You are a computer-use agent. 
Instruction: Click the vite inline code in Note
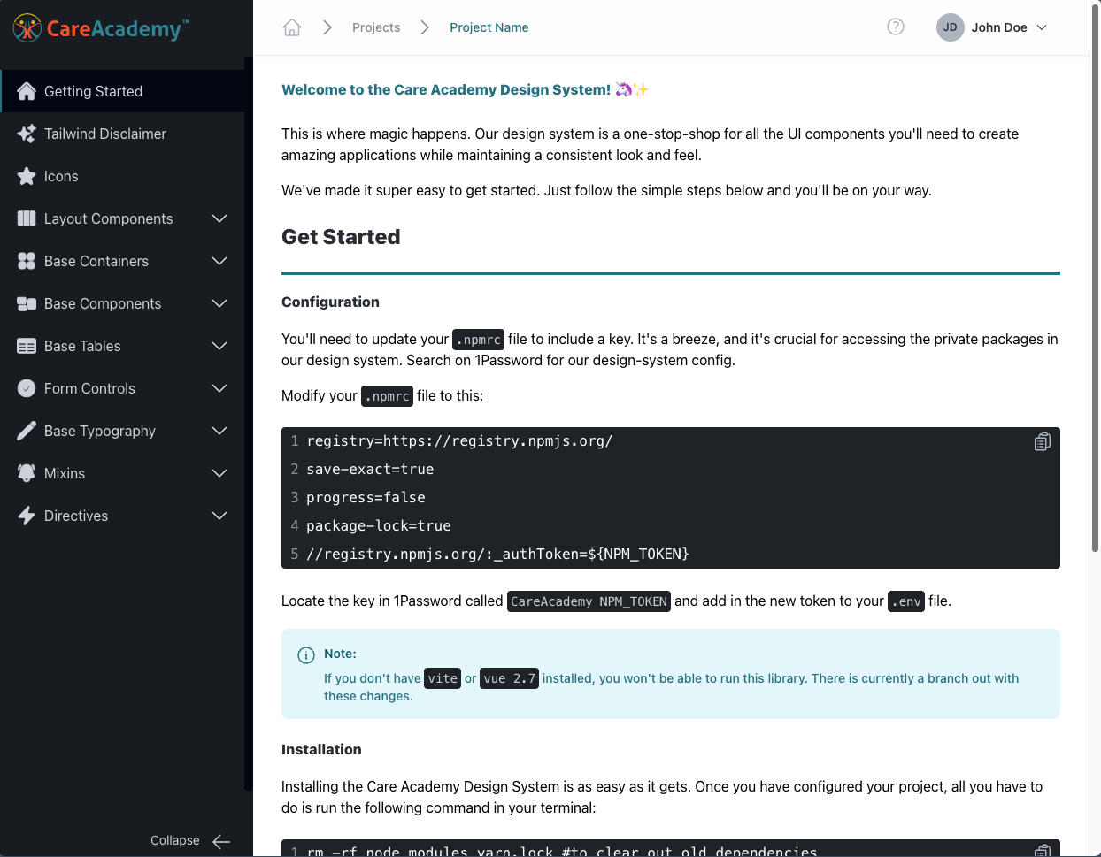443,678
